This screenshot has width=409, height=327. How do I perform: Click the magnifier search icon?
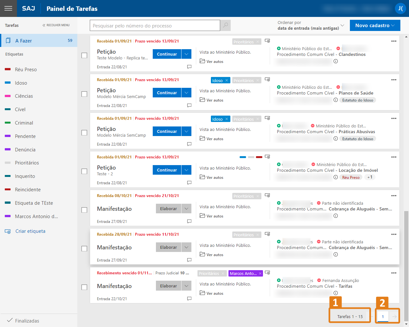(226, 25)
